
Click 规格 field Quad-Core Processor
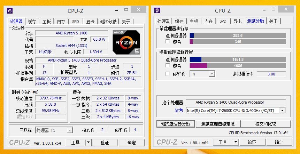[88, 60]
